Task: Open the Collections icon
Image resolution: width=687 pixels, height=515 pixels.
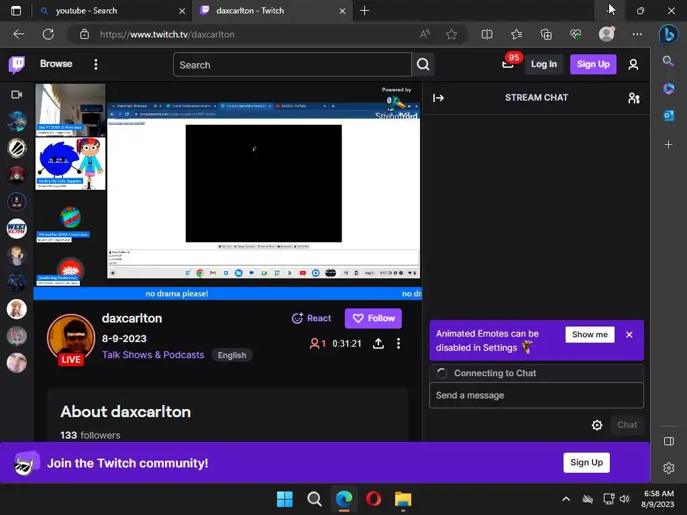Action: 546,34
